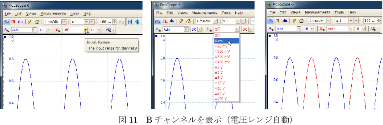Click the Home icon in right window
This screenshot has height=125, width=383.
tap(302, 21)
